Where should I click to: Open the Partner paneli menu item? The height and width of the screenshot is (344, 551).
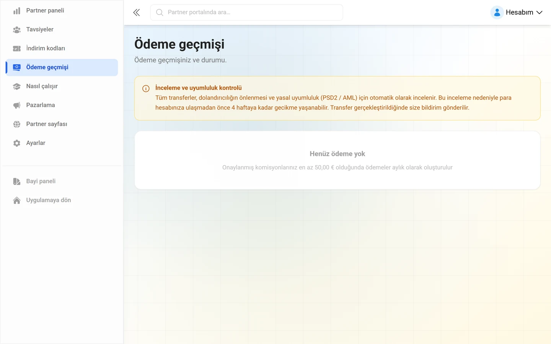62,11
